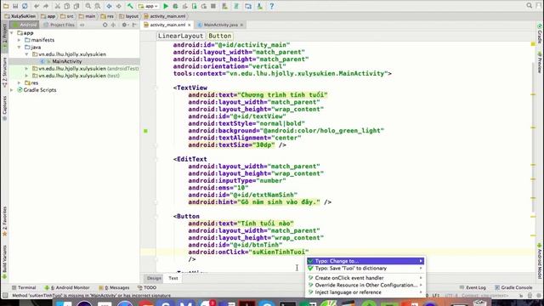Collapse vn.edu.lhu.hjolly.xulysukien main package

click(26, 54)
